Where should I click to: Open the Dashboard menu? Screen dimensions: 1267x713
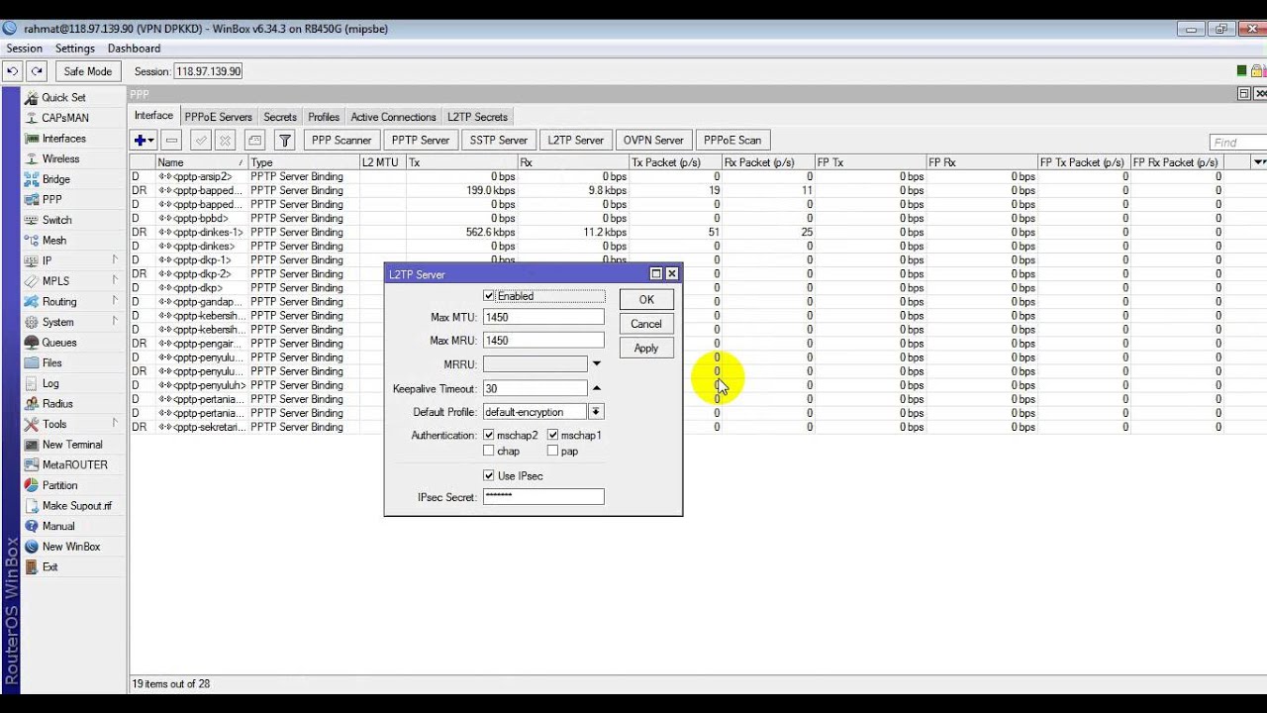point(134,49)
